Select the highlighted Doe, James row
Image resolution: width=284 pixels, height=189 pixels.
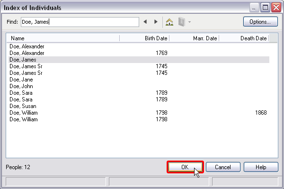coord(139,60)
